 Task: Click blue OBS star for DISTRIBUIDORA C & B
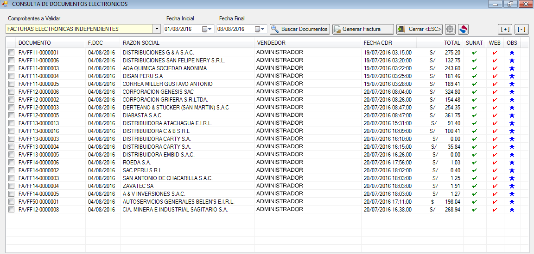pos(512,131)
